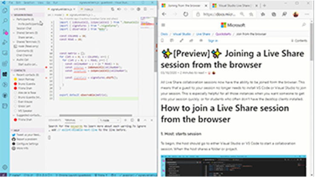Open the Search view in activity bar
The width and height of the screenshot is (315, 177).
[x=5, y=20]
